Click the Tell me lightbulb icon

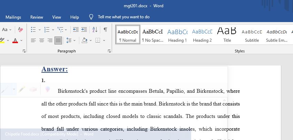[91, 17]
